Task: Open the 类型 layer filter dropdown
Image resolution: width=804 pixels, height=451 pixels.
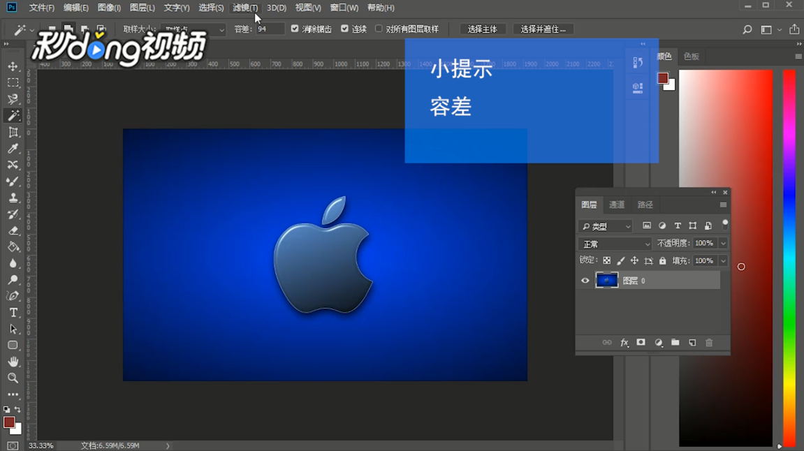Action: pos(606,226)
